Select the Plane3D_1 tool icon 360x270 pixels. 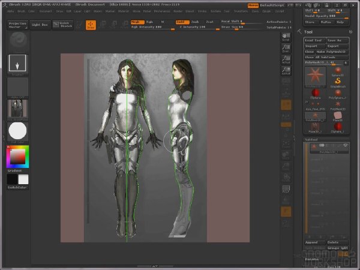(x=315, y=128)
